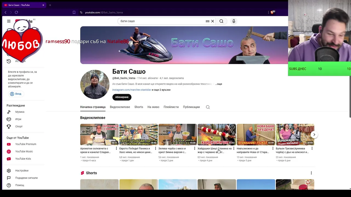351x197 pixels.
Task: Click the @Bati_Sasho_Varna channel handle
Action: (124, 78)
